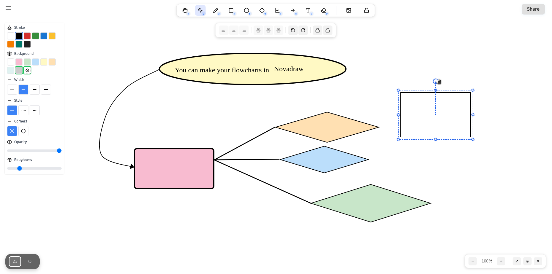Select the Line chart tool
Viewport: 552px width, 274px height.
[277, 10]
